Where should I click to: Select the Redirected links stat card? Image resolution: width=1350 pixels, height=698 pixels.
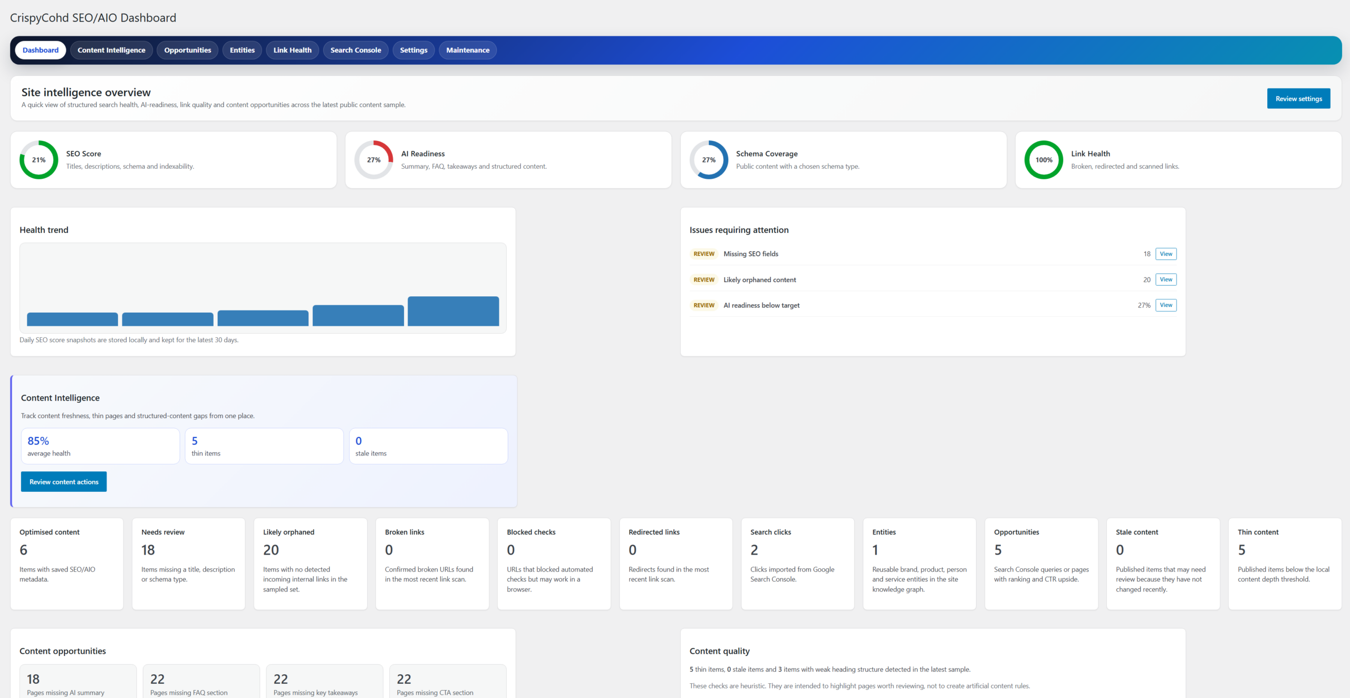tap(676, 564)
